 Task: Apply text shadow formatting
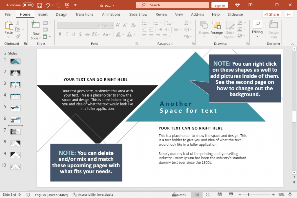pyautogui.click(x=81, y=34)
